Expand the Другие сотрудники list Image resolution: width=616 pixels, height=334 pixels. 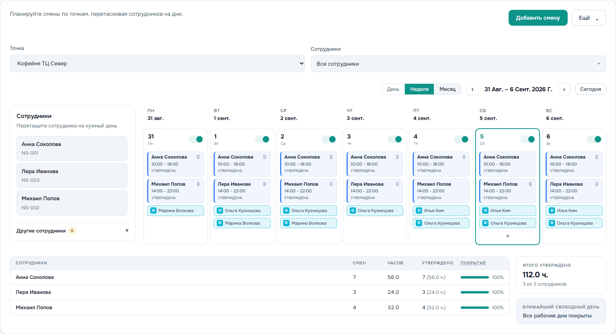(73, 231)
